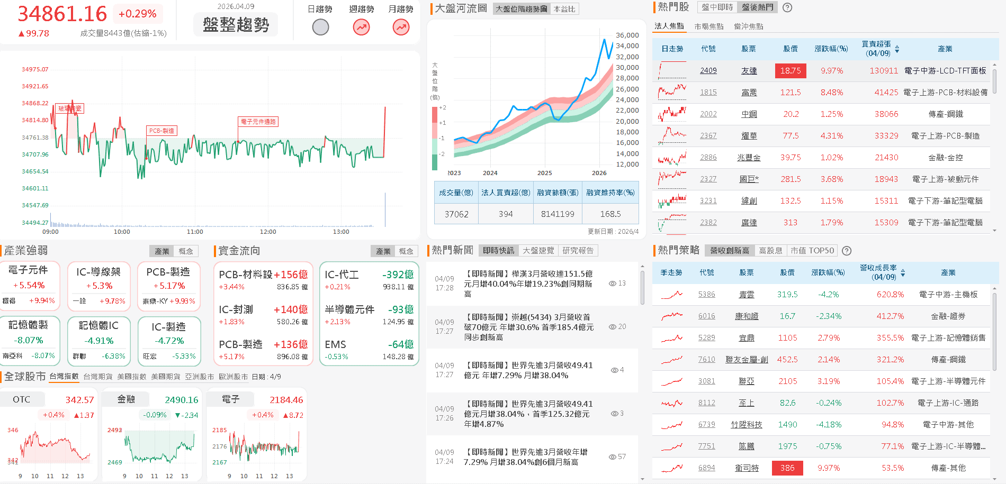Select 即時快訊 news tab

[x=498, y=251]
